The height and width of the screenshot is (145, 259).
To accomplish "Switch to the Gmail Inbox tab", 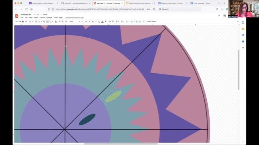I will (76, 3).
